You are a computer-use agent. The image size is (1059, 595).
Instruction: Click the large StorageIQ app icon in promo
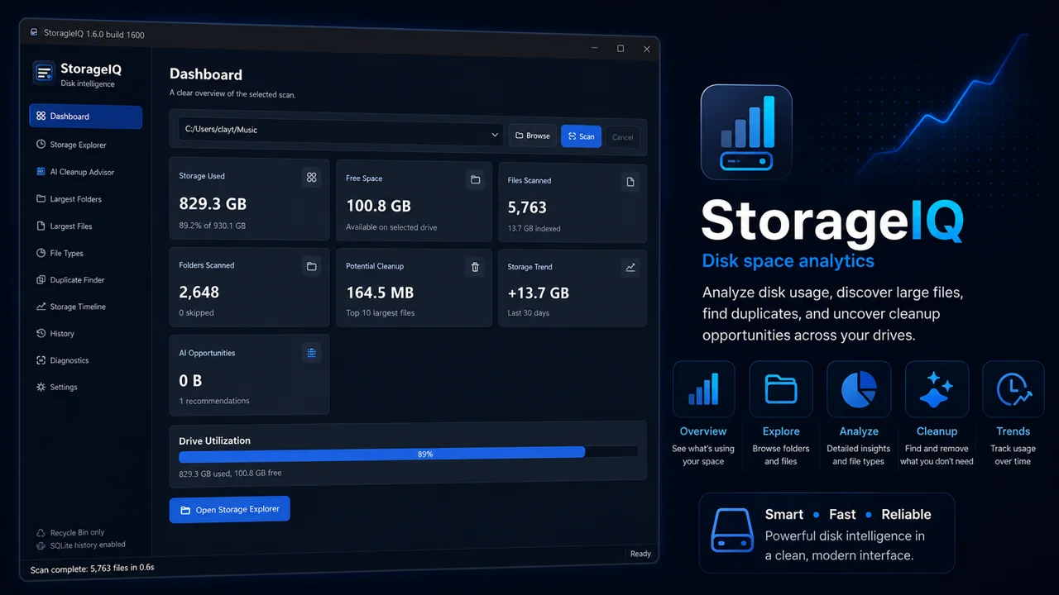pyautogui.click(x=746, y=132)
